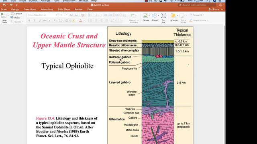Viewport: 257px width, 144px height.
Task: Click the Shape Fill button
Action: click(x=196, y=15)
